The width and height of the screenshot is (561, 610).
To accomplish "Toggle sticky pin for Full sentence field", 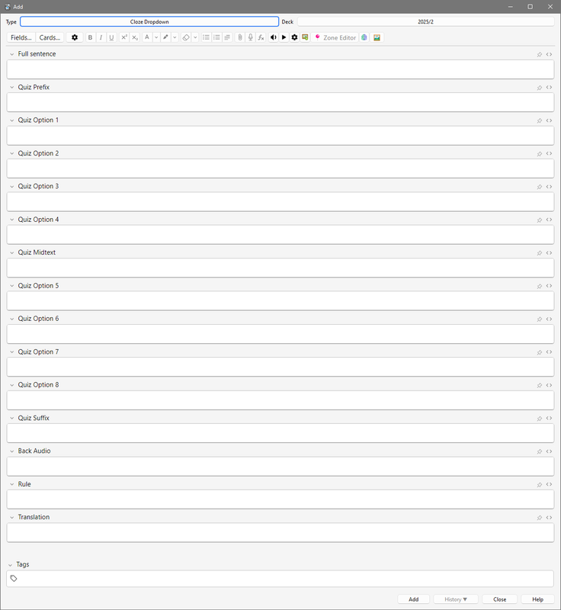I will click(x=539, y=54).
